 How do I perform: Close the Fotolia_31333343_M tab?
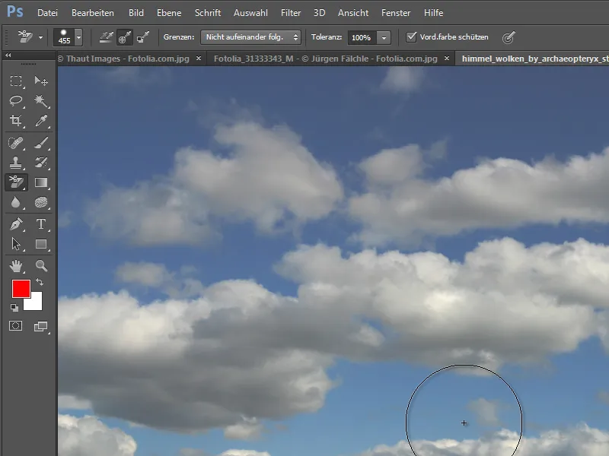(x=447, y=59)
